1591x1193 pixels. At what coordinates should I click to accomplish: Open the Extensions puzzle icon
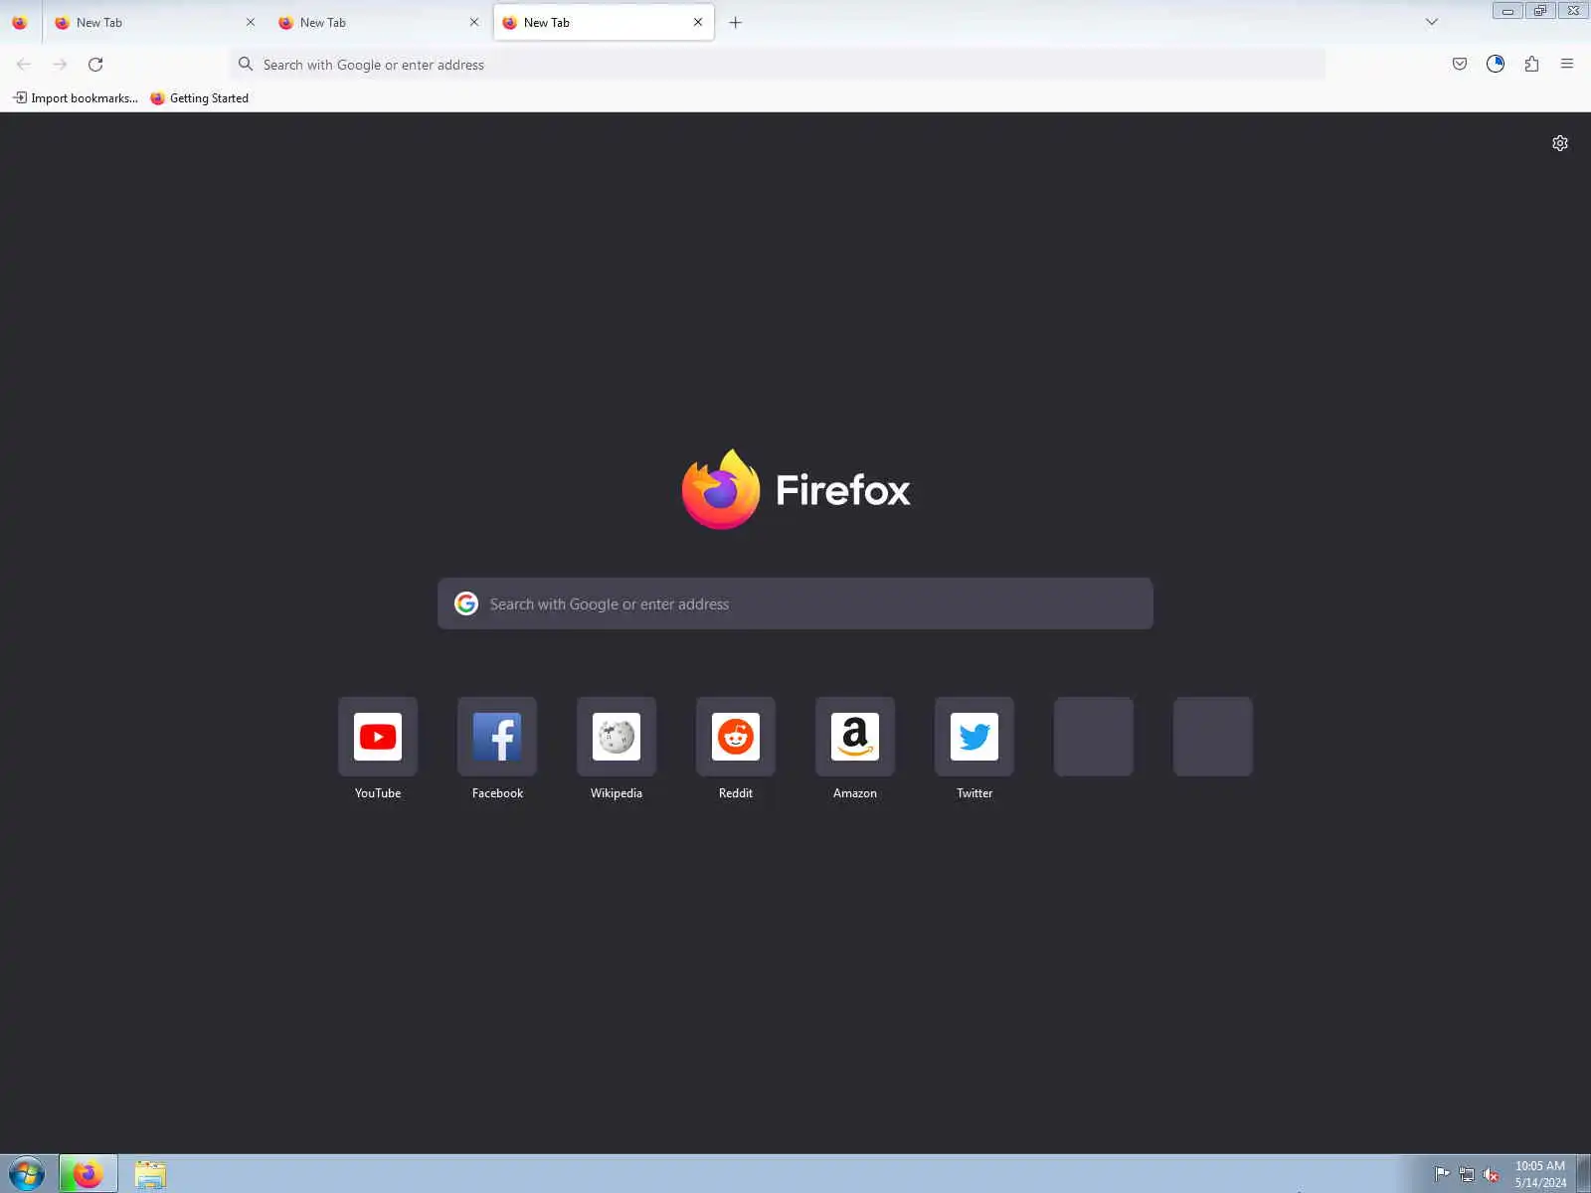coord(1531,64)
